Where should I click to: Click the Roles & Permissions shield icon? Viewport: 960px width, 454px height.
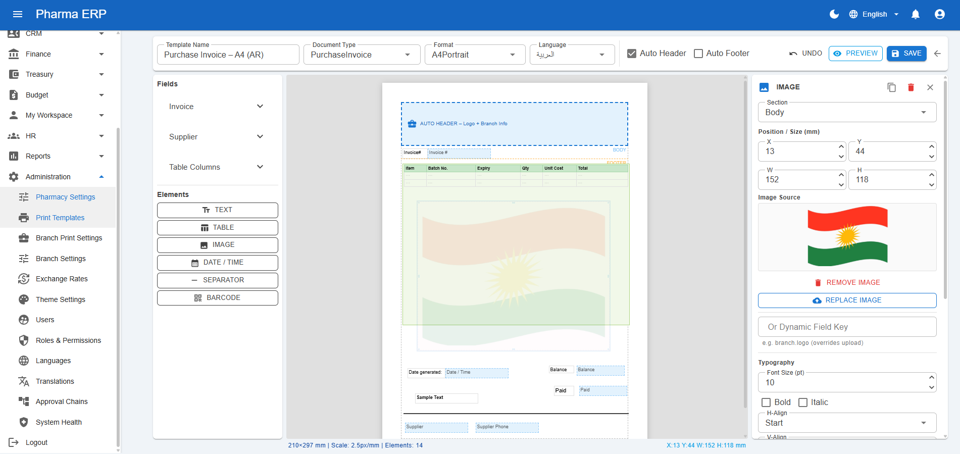click(24, 340)
